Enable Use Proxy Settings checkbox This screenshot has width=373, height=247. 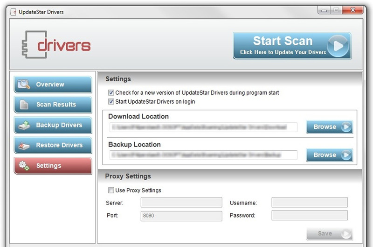click(x=111, y=191)
